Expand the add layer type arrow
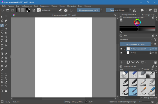 [x=125, y=62]
